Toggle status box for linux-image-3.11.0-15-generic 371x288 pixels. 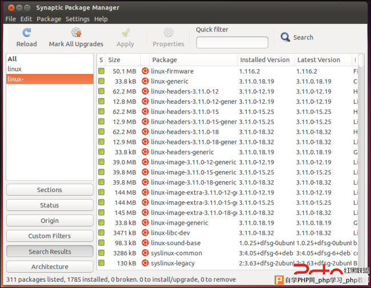(x=101, y=172)
